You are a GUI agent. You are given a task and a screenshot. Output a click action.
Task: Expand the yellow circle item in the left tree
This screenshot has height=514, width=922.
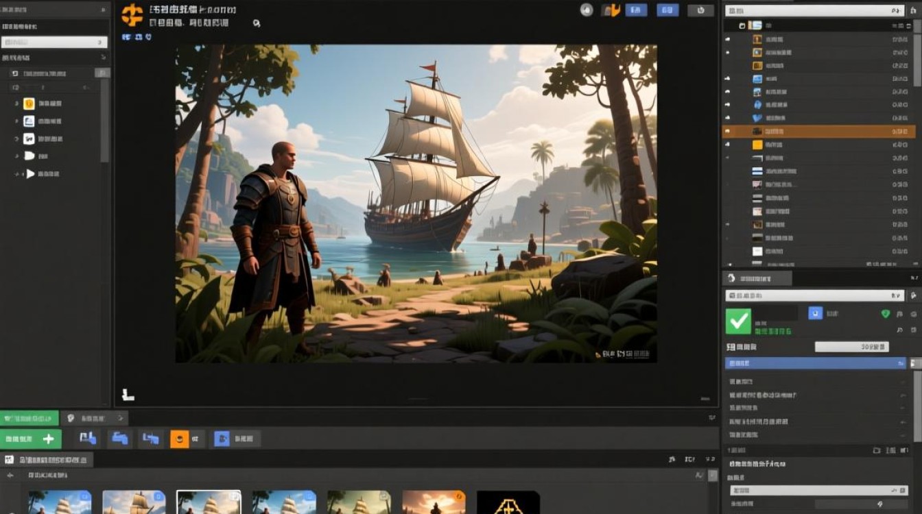(16, 103)
